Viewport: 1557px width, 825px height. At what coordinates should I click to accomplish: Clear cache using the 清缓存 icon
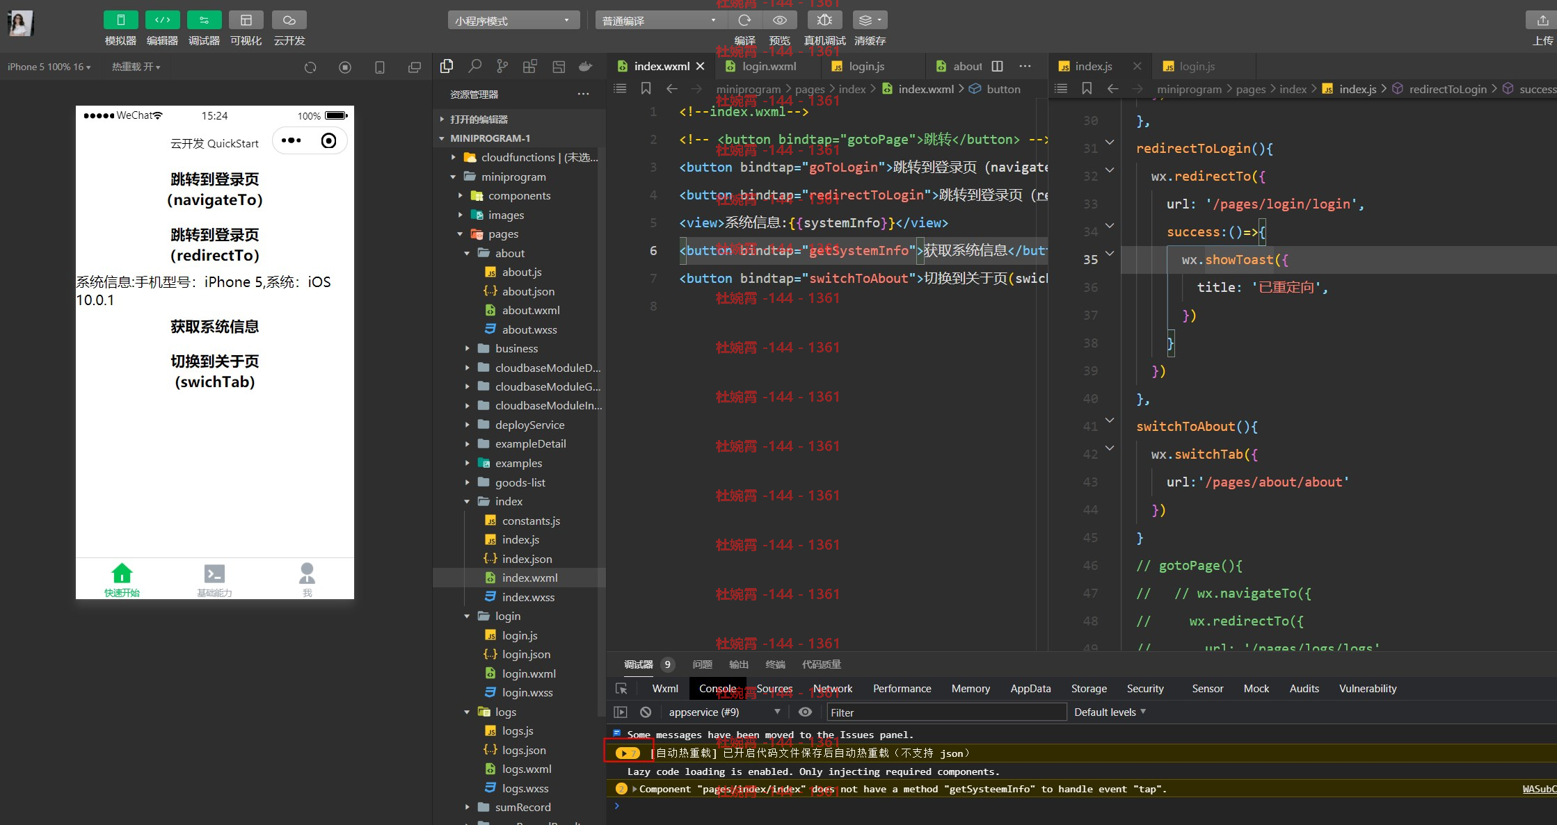coord(870,20)
